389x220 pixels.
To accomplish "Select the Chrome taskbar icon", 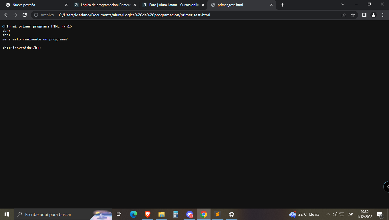I will tap(204, 214).
